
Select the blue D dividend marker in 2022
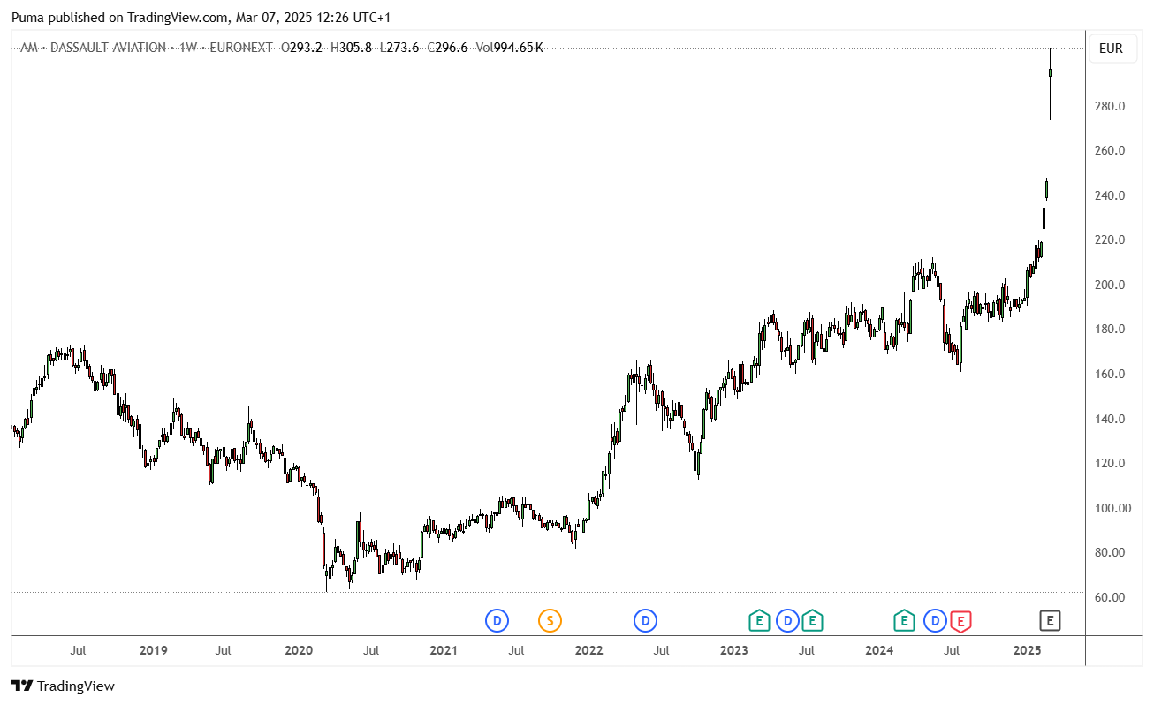coord(645,621)
